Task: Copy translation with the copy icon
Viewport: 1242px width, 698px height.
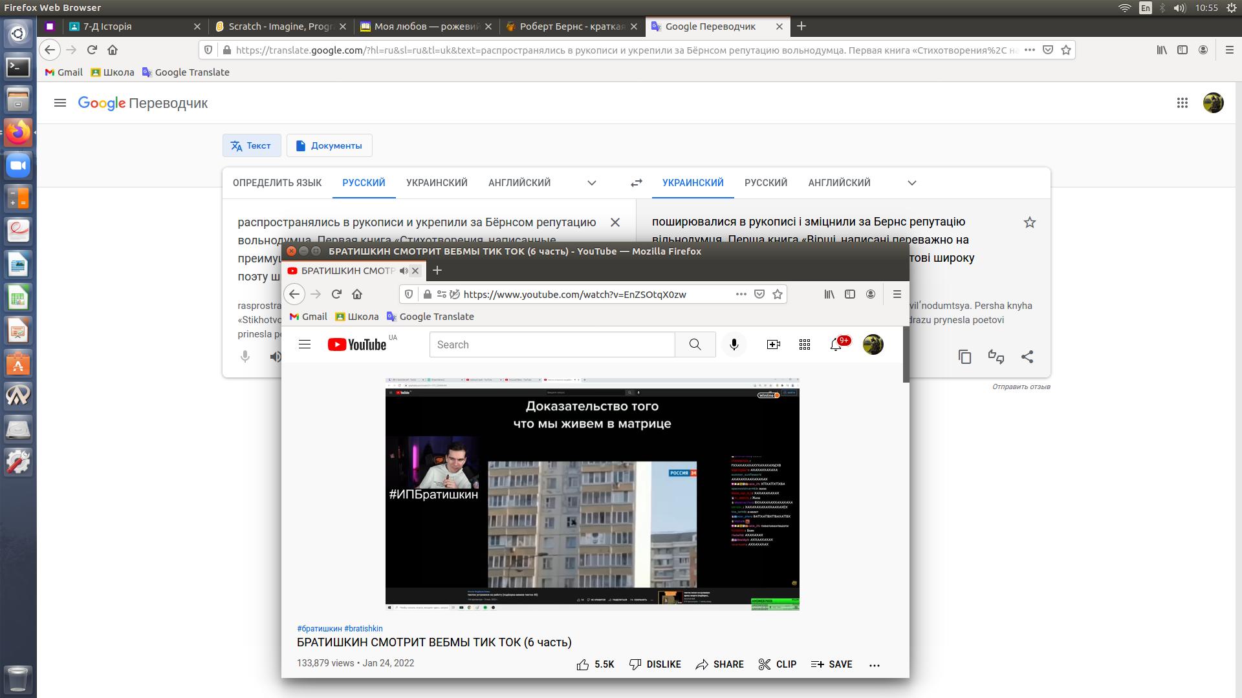Action: coord(964,357)
